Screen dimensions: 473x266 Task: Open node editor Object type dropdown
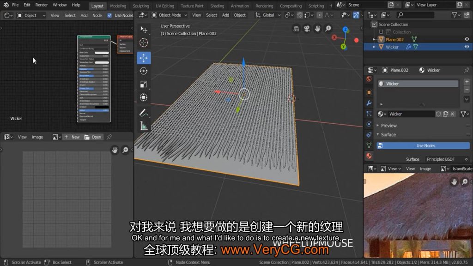pyautogui.click(x=31, y=15)
